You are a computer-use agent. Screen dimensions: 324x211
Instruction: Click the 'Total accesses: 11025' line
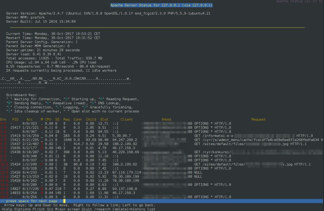coord(54,58)
